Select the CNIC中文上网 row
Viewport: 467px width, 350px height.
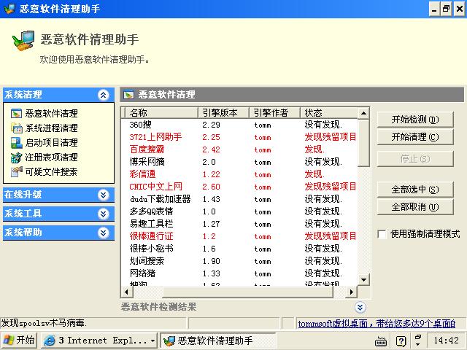click(x=239, y=187)
